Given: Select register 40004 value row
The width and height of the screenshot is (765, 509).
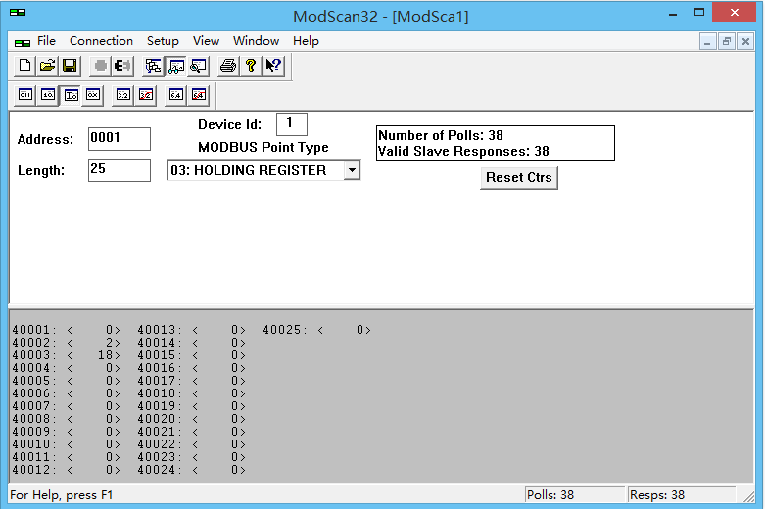Looking at the screenshot, I should [67, 368].
